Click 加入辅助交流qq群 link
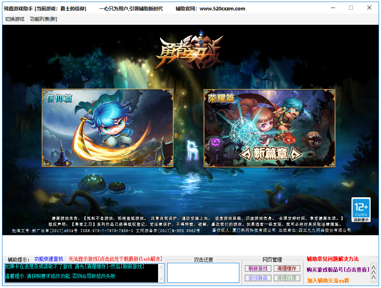The height and width of the screenshot is (288, 381). pos(328,280)
